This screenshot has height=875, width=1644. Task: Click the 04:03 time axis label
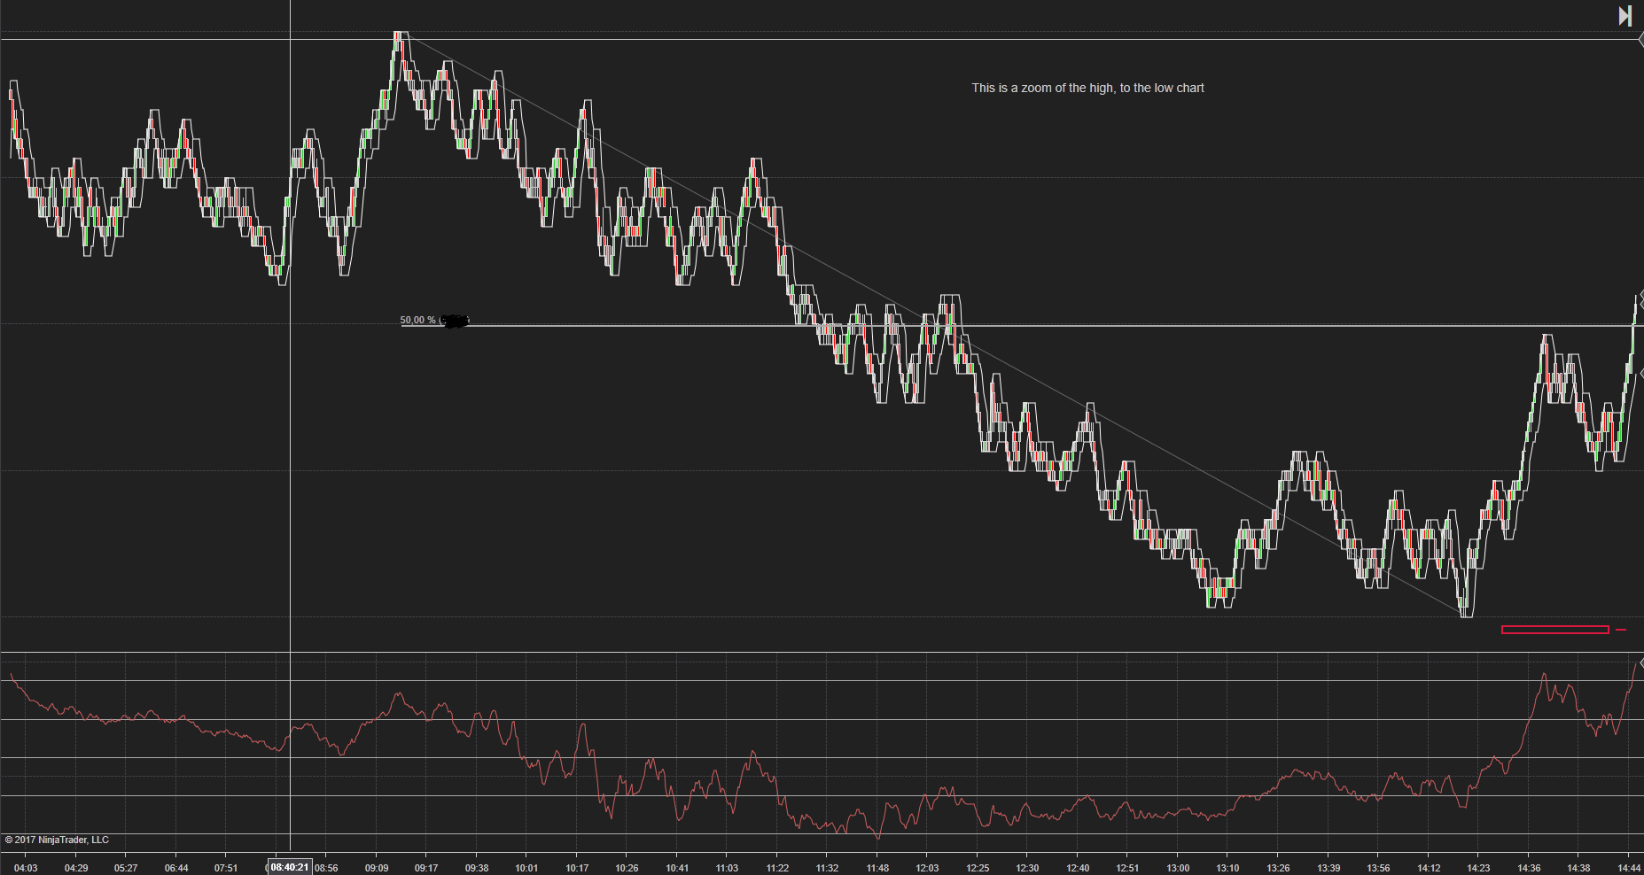(26, 868)
